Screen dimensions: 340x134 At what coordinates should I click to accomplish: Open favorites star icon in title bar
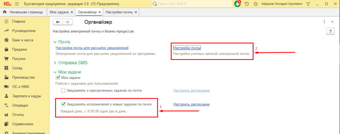coord(255,4)
